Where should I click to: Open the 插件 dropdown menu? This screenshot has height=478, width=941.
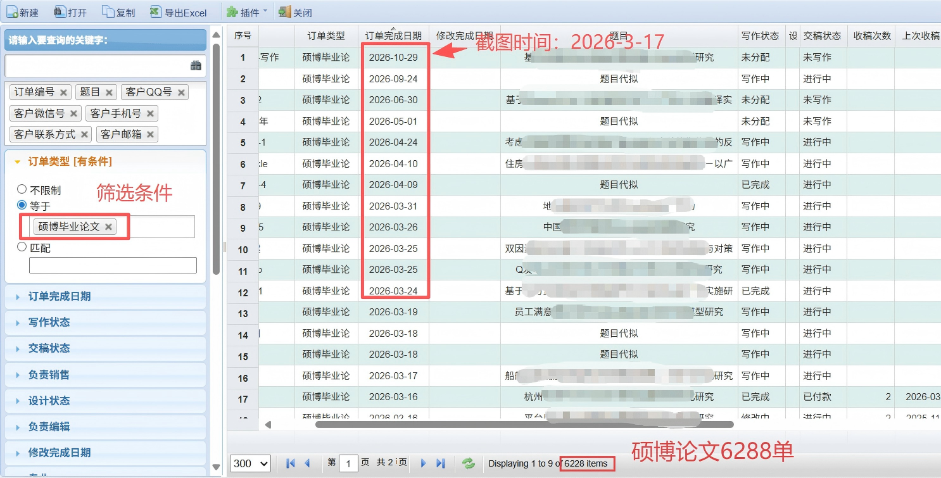click(x=246, y=11)
